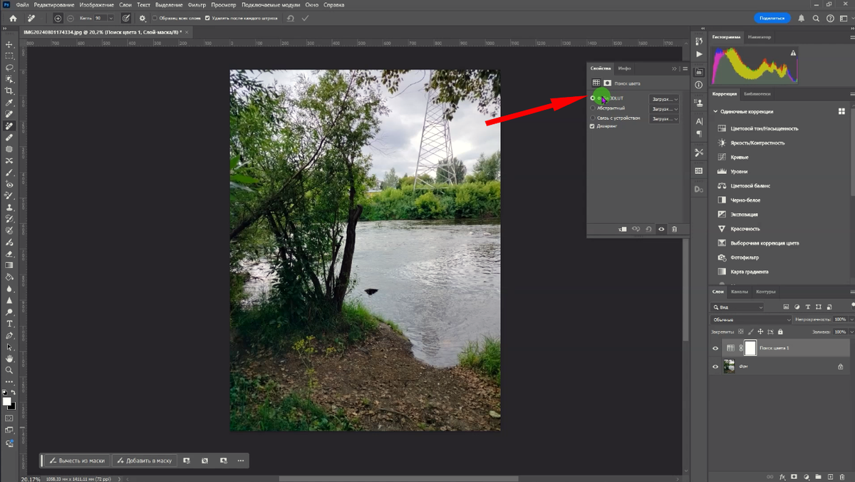Viewport: 855px width, 482px height.
Task: Close IMG20240801174334.jpg document tab
Action: (186, 32)
